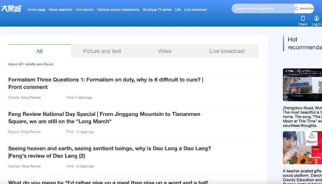Open Zhengzhou Road recommendation headline
Screen dimensions: 322x184
pos(302,117)
